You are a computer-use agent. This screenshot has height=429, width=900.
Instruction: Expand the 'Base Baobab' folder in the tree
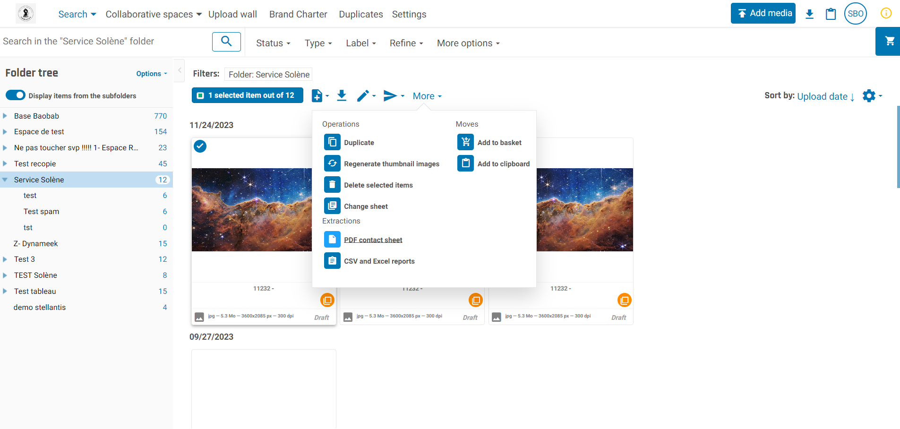click(x=4, y=116)
